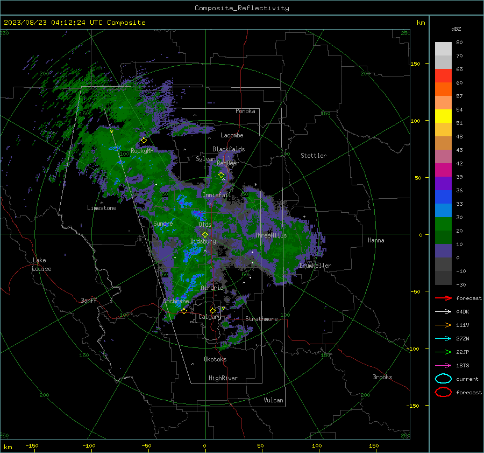Click the asterisk marker above Limestone
Screen dimensions: 484x453
pos(102,203)
